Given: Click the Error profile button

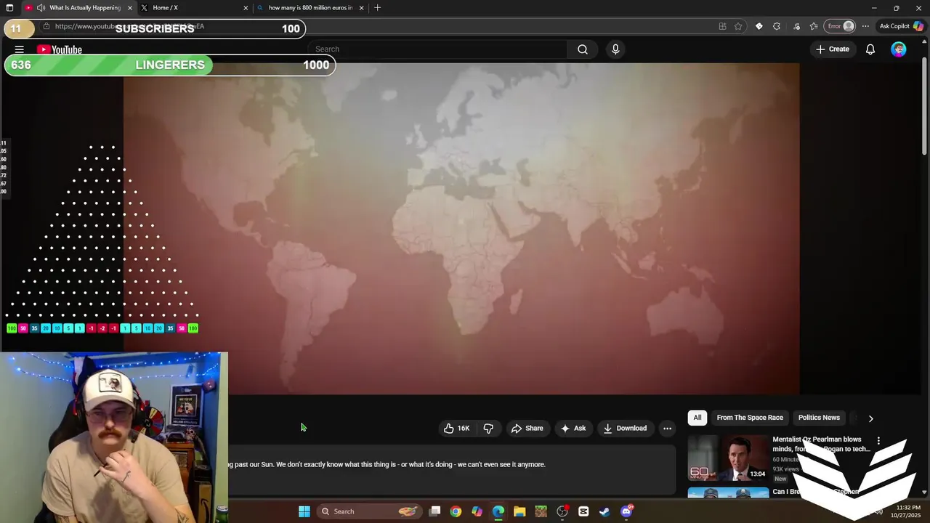Looking at the screenshot, I should coord(841,26).
